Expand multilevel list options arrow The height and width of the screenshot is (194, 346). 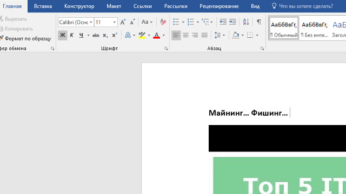pos(211,22)
